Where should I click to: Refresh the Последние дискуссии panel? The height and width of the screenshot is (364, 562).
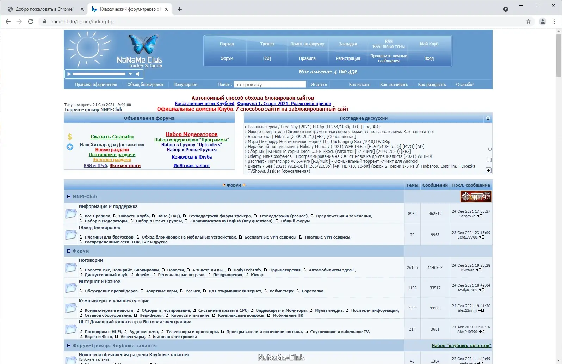[488, 118]
